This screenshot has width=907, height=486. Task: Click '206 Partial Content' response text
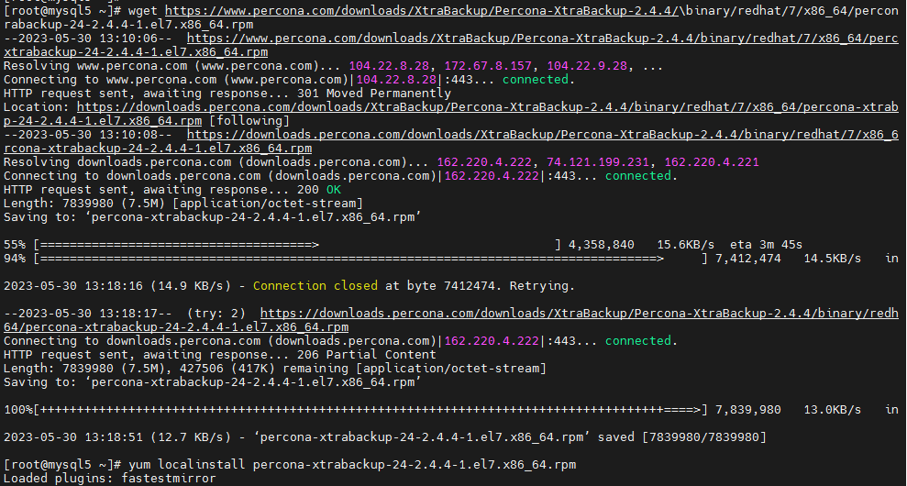coord(367,355)
